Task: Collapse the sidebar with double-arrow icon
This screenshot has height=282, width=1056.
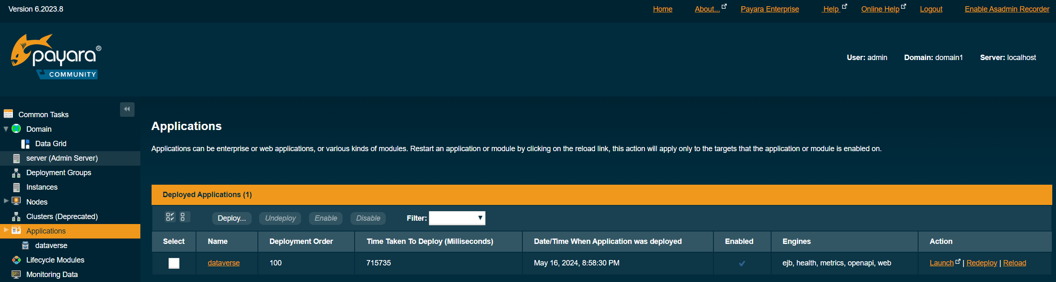Action: coord(127,109)
